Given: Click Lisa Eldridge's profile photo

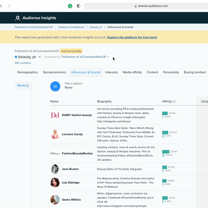Looking at the screenshot, I should coord(55,183).
